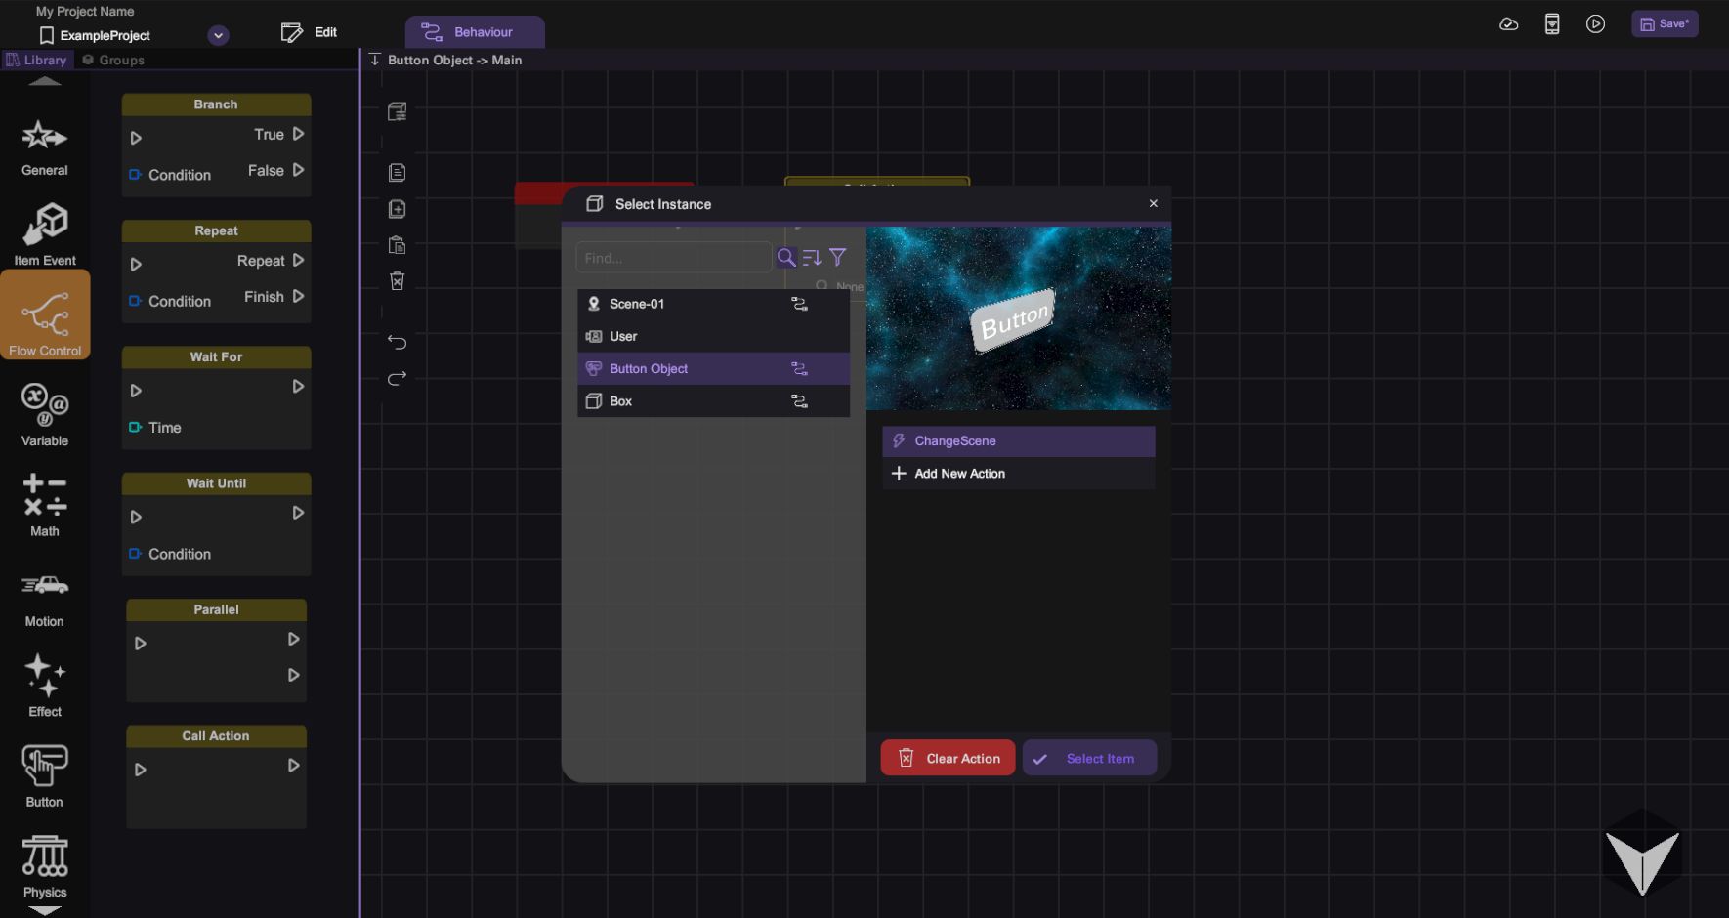Click the undo arrow icon
This screenshot has height=918, width=1729.
click(x=397, y=342)
